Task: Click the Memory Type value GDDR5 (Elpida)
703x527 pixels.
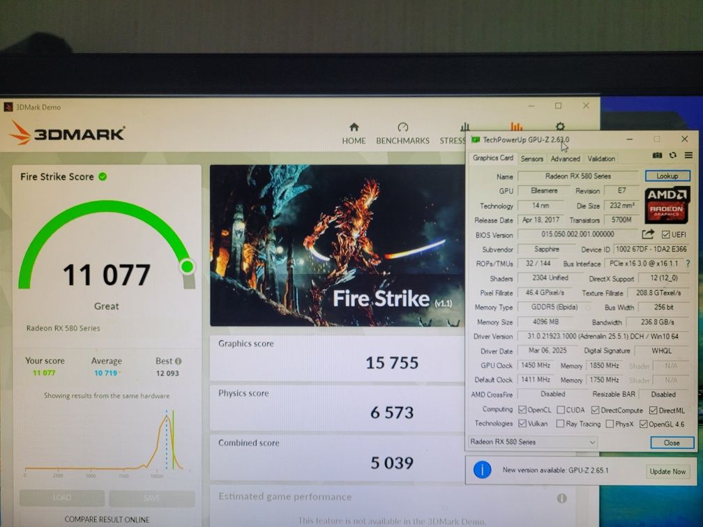Action: [554, 307]
